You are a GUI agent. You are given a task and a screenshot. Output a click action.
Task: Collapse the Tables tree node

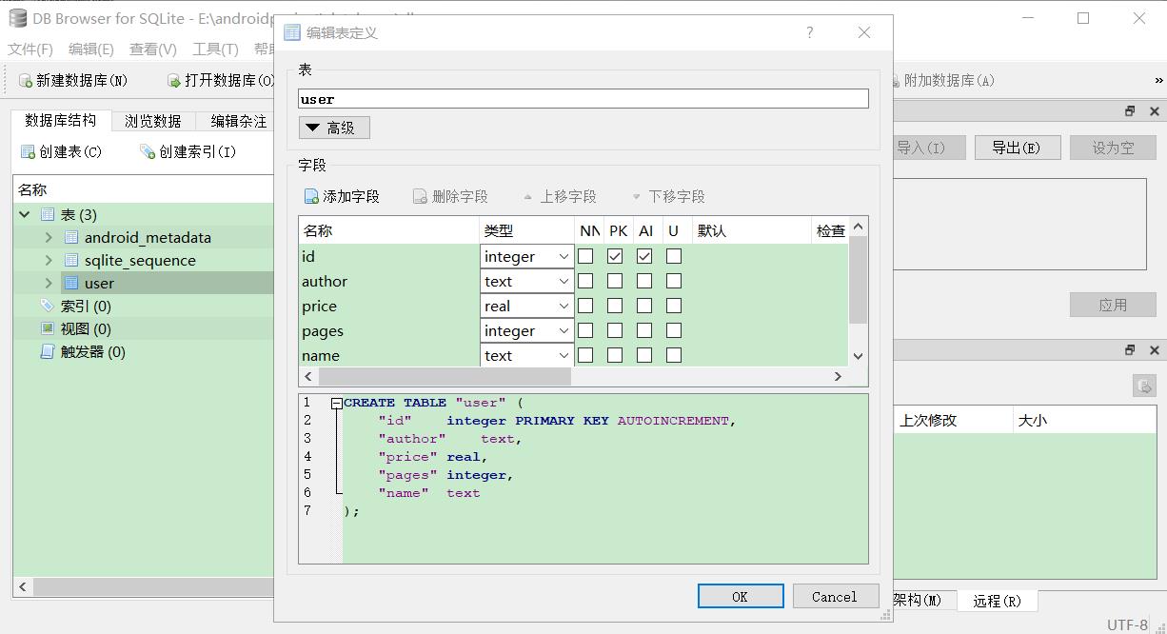[24, 214]
